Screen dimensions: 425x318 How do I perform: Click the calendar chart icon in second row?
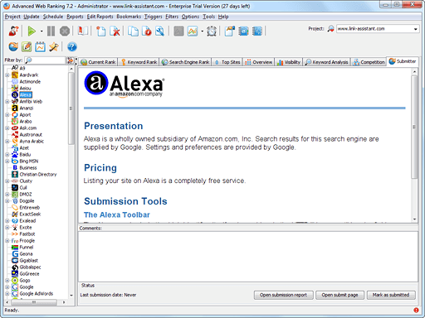(x=40, y=46)
